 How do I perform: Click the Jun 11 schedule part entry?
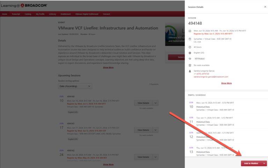[x=226, y=121]
